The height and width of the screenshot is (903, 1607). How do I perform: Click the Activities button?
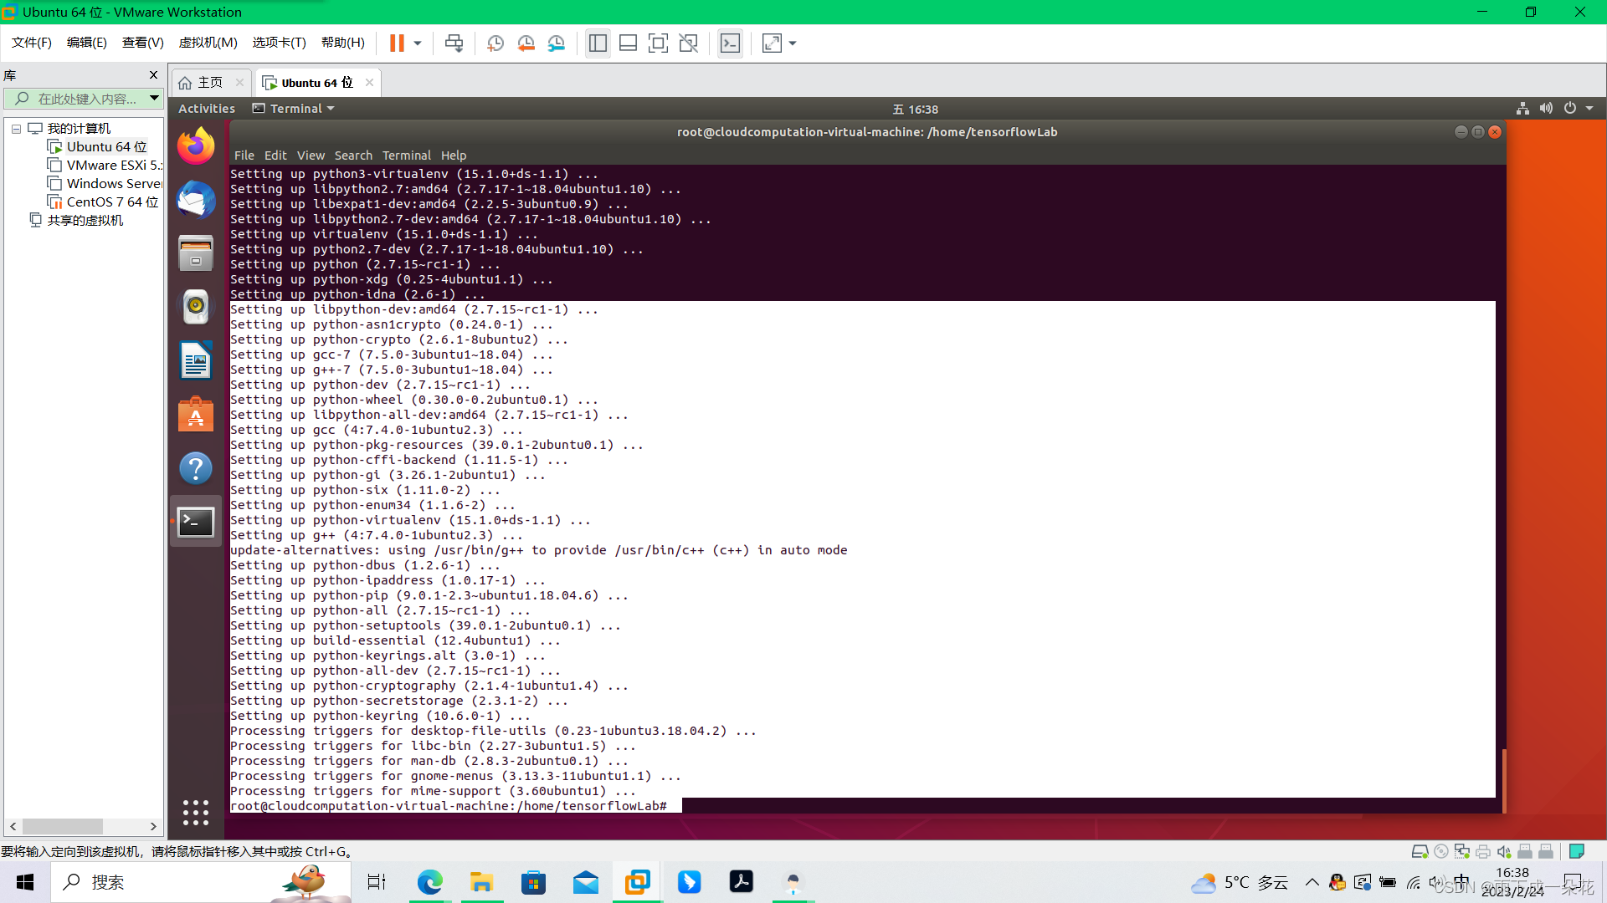[206, 109]
